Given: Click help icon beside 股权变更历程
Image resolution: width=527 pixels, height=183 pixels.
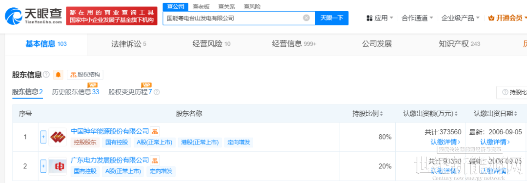Looking at the screenshot, I should (x=157, y=92).
